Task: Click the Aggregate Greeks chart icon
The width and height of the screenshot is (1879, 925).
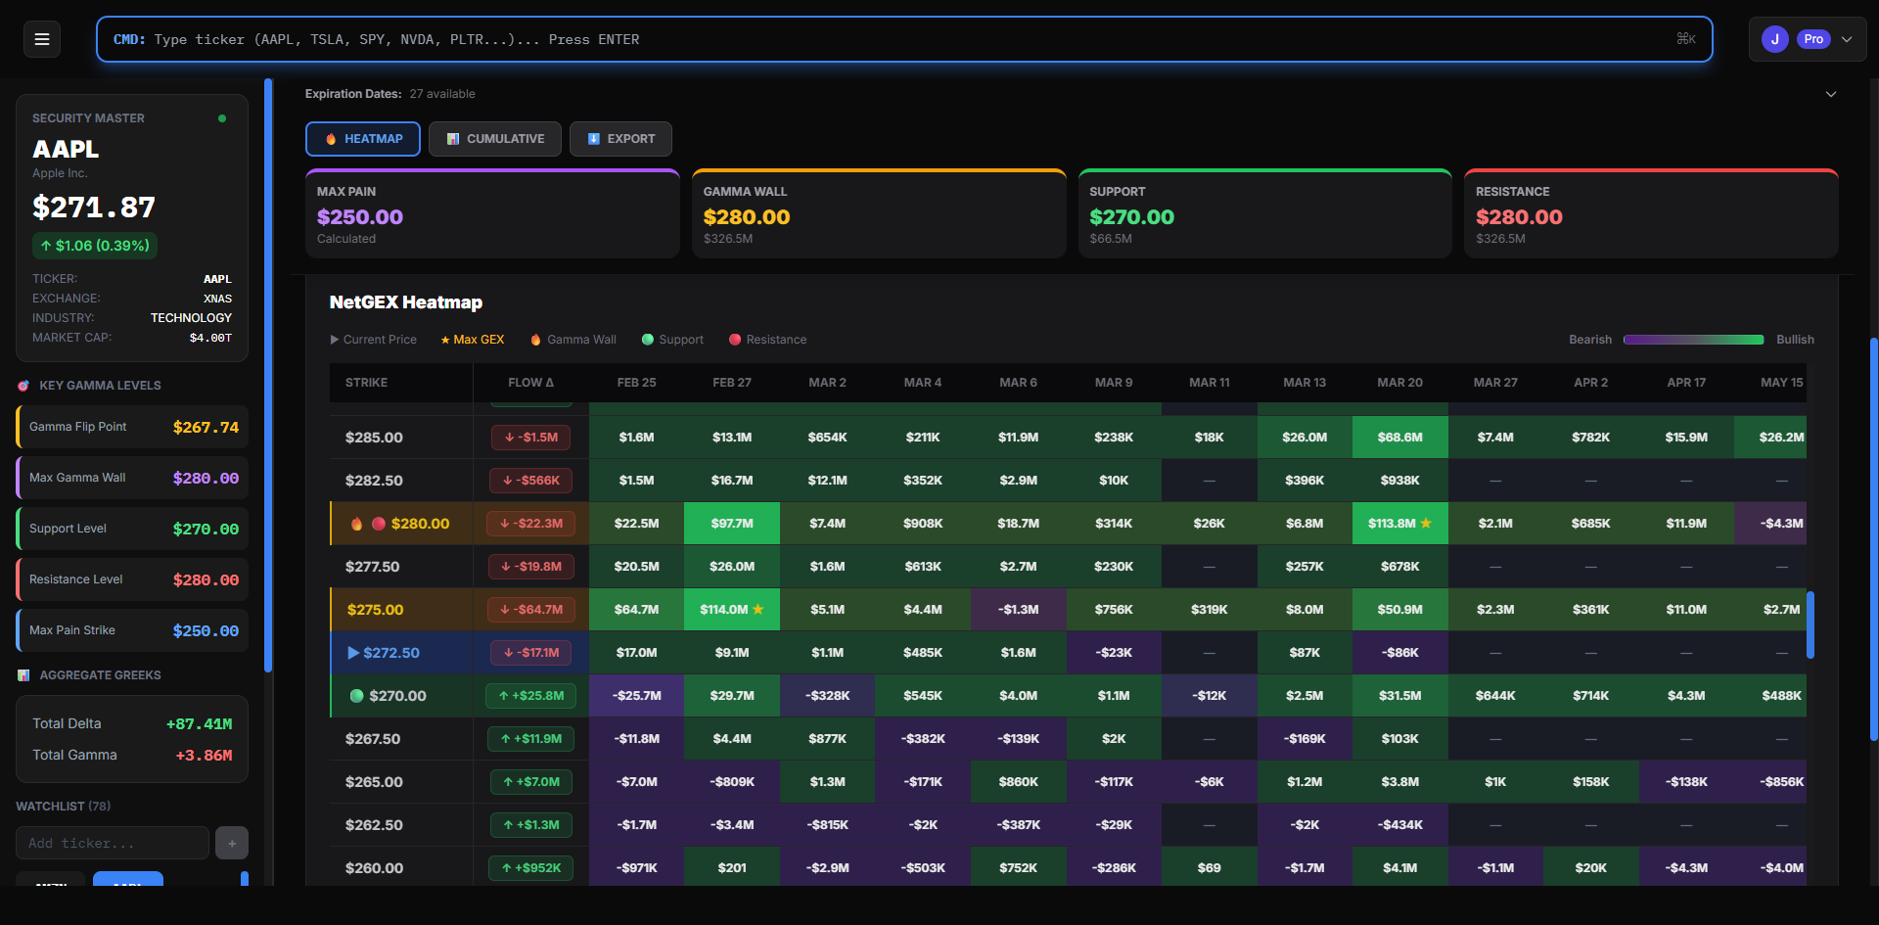Action: [x=23, y=675]
